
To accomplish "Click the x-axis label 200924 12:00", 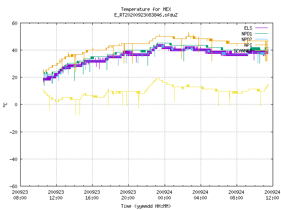I will tap(272, 195).
